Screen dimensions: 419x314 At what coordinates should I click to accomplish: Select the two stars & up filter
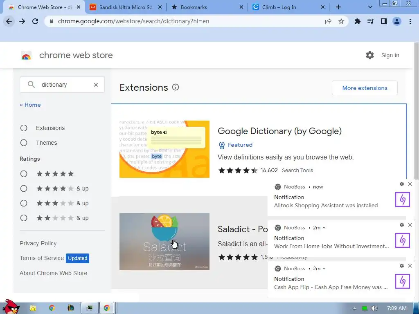click(x=24, y=218)
